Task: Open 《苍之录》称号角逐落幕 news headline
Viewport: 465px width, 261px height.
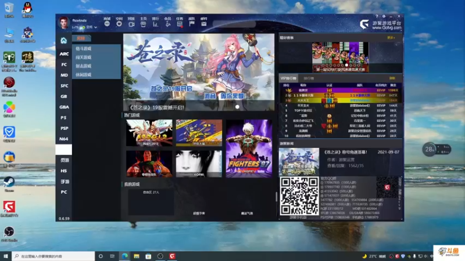Action: (345, 152)
